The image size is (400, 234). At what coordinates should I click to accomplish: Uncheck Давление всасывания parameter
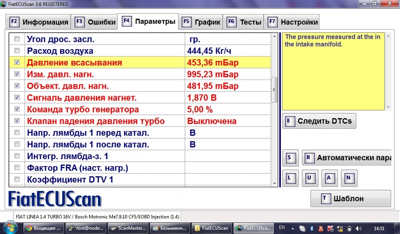coord(17,62)
